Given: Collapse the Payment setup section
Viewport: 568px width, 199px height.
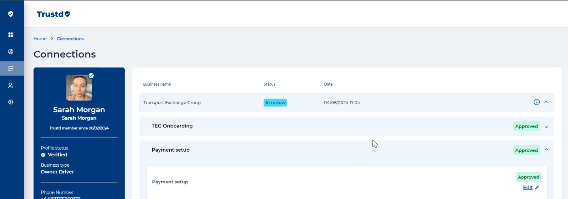Looking at the screenshot, I should pos(546,149).
